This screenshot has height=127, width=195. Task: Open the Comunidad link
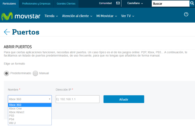click(x=105, y=3)
